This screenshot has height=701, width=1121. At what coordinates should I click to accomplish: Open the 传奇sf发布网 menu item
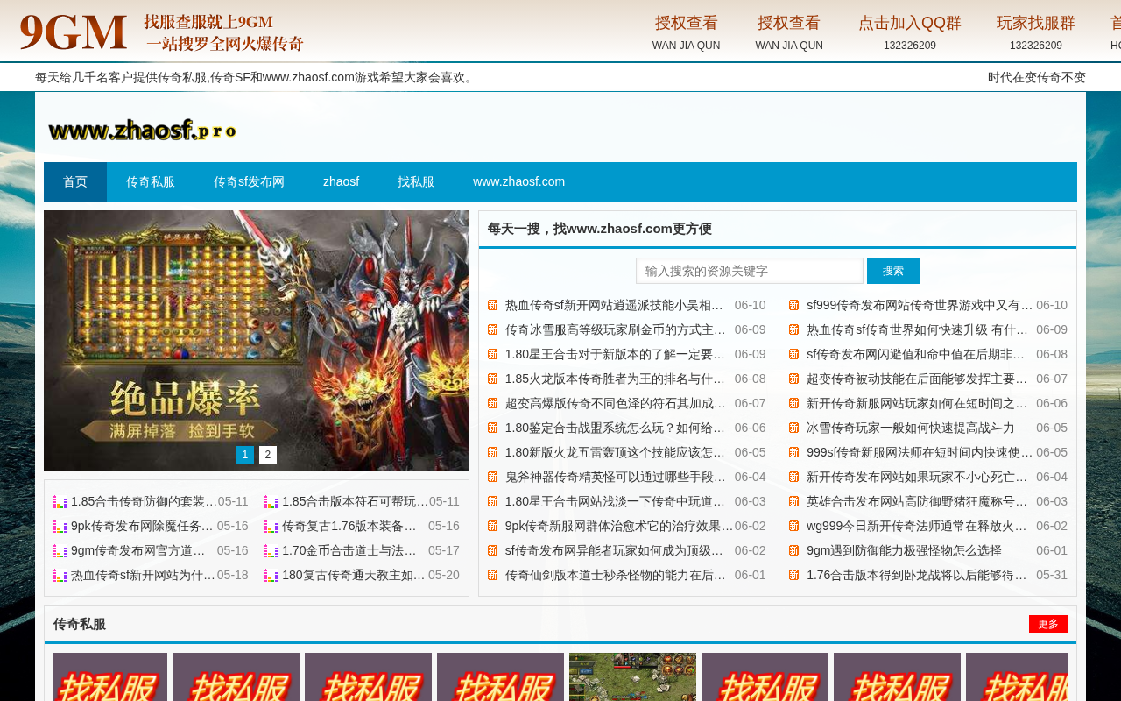coord(249,181)
